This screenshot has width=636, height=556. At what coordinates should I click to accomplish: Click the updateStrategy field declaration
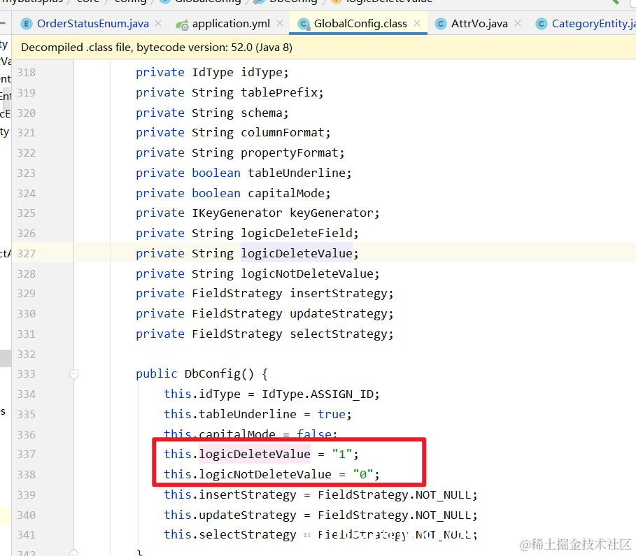coord(264,313)
